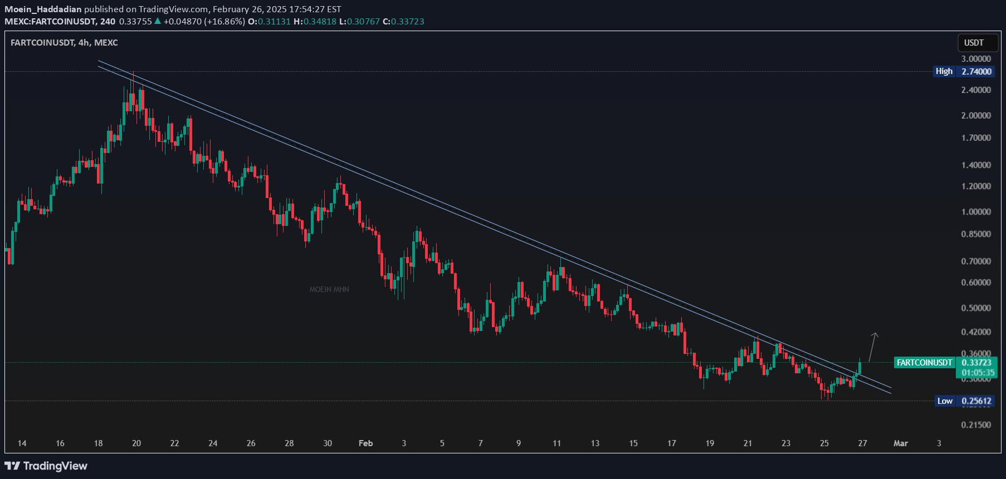Click date axis label 19
This screenshot has width=1006, height=479.
click(710, 443)
